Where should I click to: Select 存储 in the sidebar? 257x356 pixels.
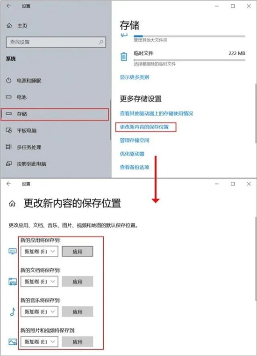[x=55, y=114]
